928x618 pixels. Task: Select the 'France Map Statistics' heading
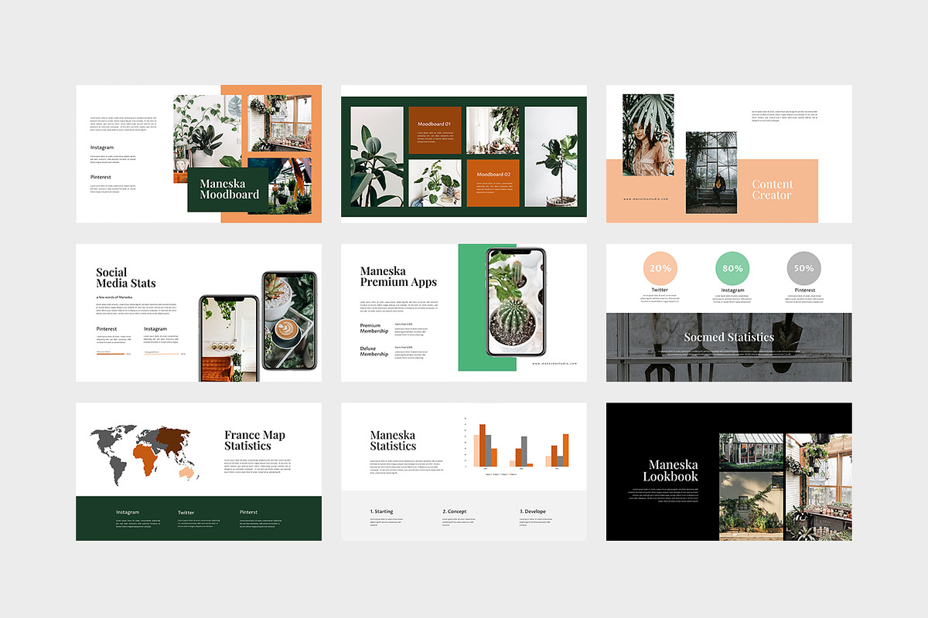[254, 440]
